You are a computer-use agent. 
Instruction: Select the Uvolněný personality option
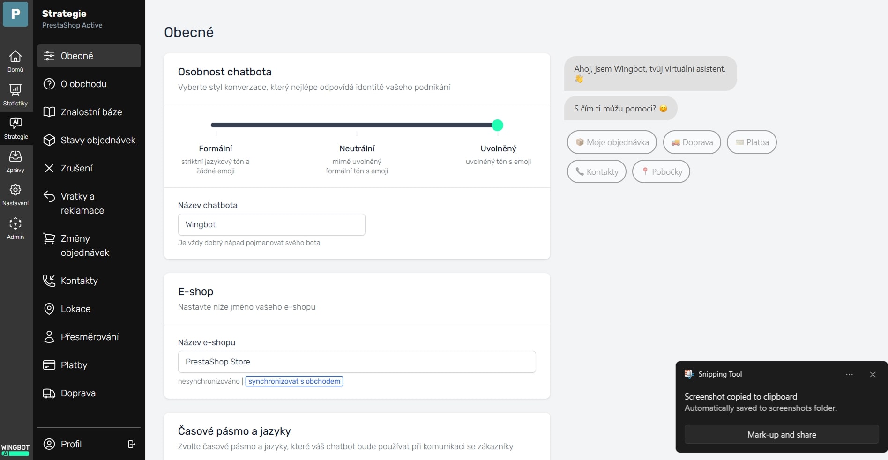point(498,148)
